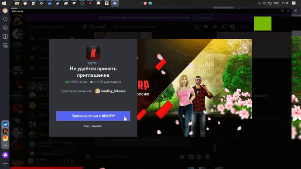Image resolution: width=301 pixels, height=169 pixels.
Task: Open the Друзья friends tab
Action: [x=44, y=38]
